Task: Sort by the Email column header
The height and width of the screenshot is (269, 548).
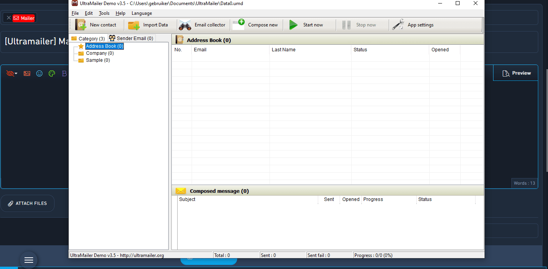Action: click(231, 50)
